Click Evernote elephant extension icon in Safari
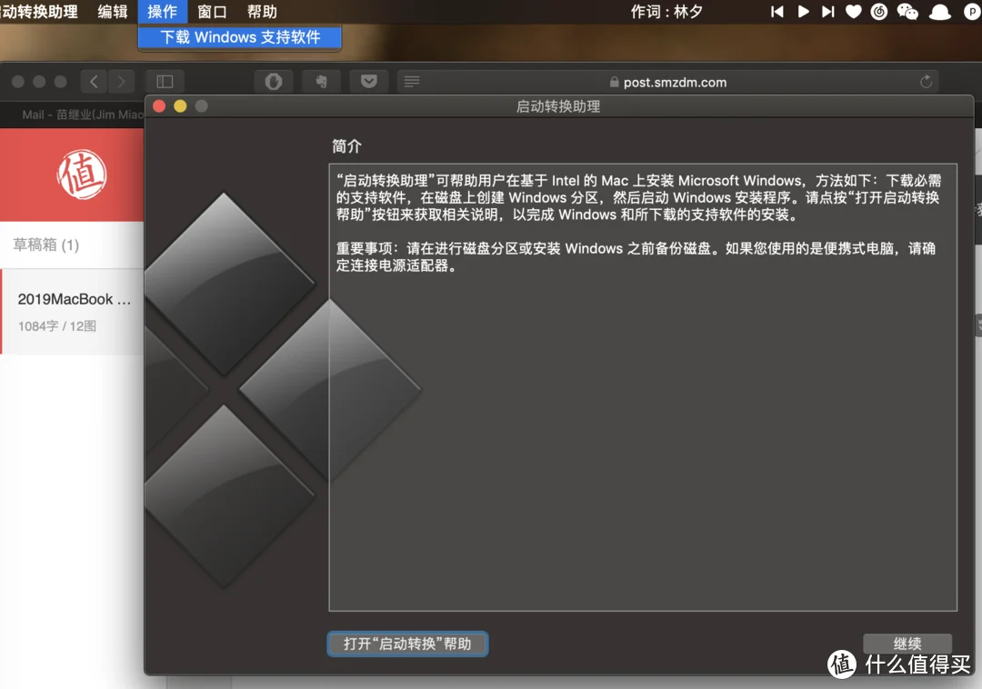 321,82
